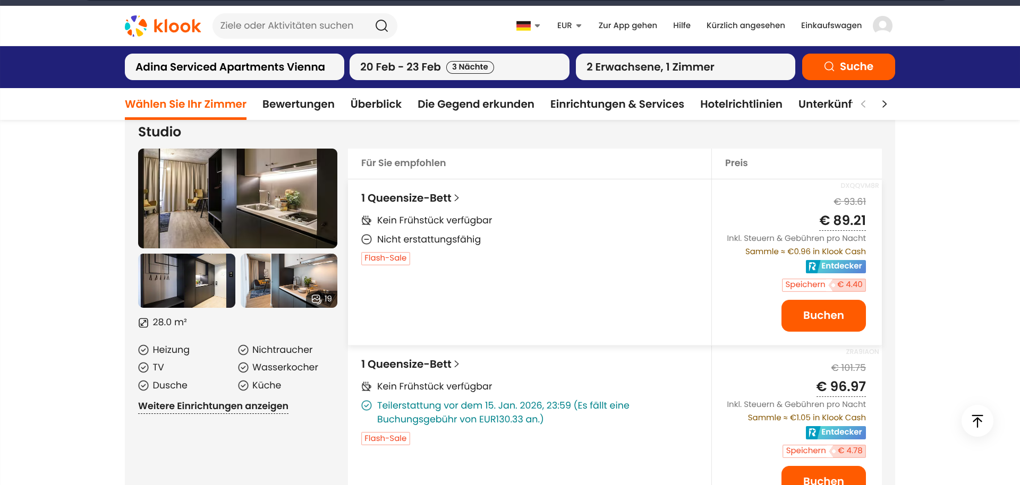1020x485 pixels.
Task: Expand first 1 Queensize-Bett details
Action: pyautogui.click(x=410, y=198)
